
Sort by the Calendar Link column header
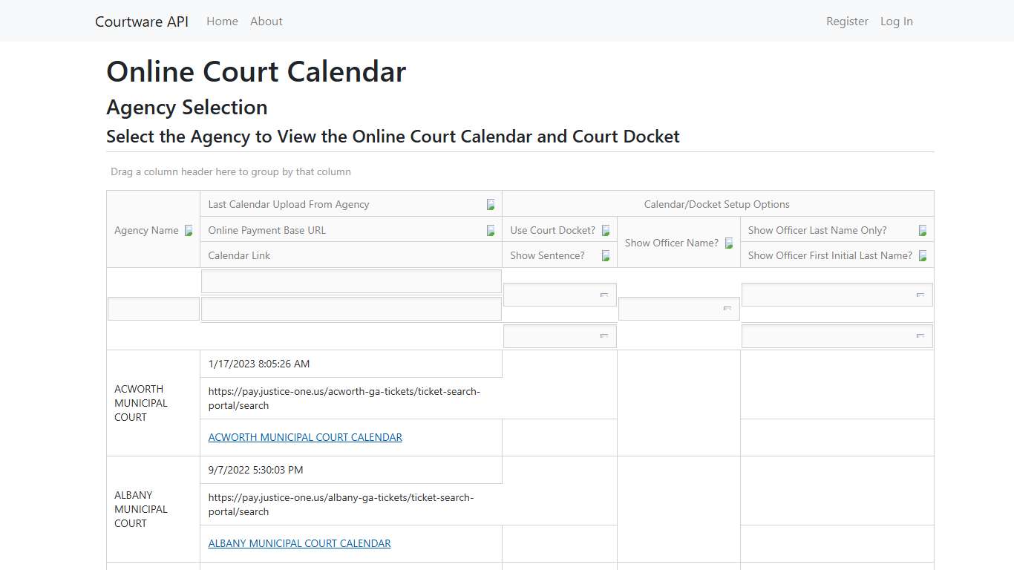(x=239, y=255)
